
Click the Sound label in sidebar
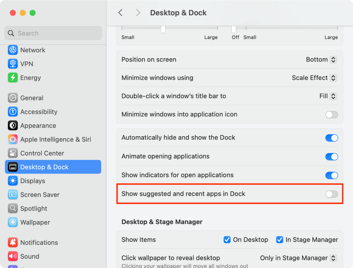(30, 257)
